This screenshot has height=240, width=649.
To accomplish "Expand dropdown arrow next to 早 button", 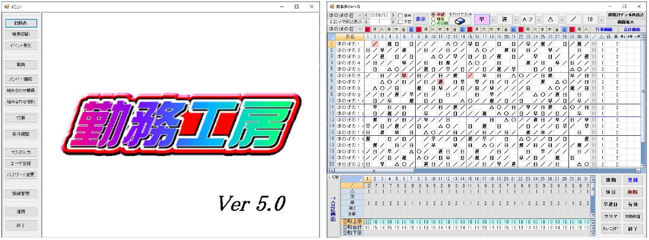I will pos(493,20).
